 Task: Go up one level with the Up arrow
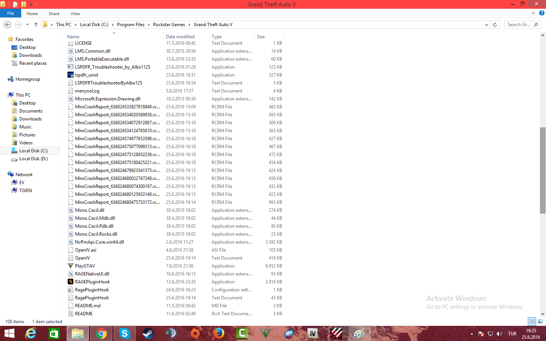click(x=36, y=25)
